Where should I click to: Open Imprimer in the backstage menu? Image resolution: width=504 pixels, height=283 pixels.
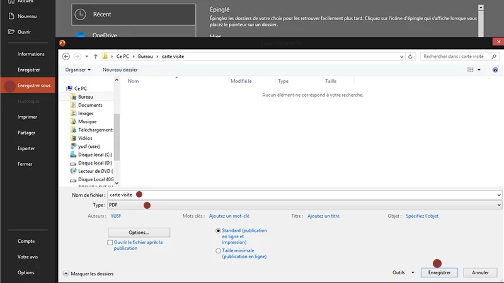(x=27, y=117)
